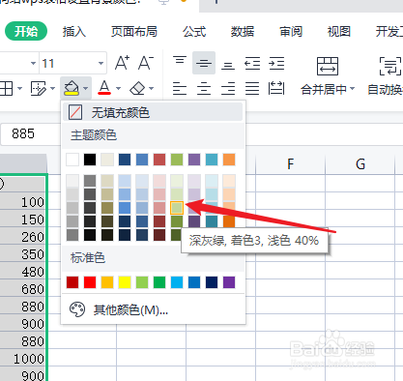Decrease the indent level

coord(252,63)
